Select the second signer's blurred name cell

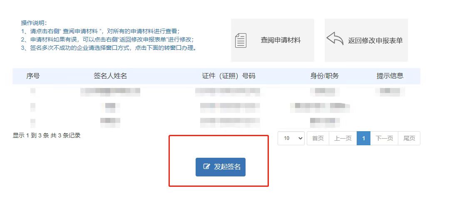[110, 108]
